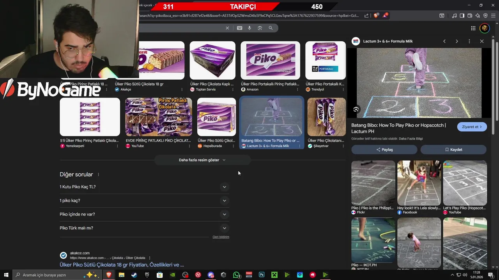Share this page from address bar

pos(366,16)
